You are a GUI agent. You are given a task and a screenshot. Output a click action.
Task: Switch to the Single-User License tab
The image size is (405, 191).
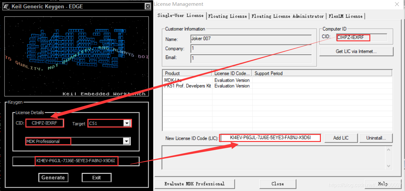point(180,15)
